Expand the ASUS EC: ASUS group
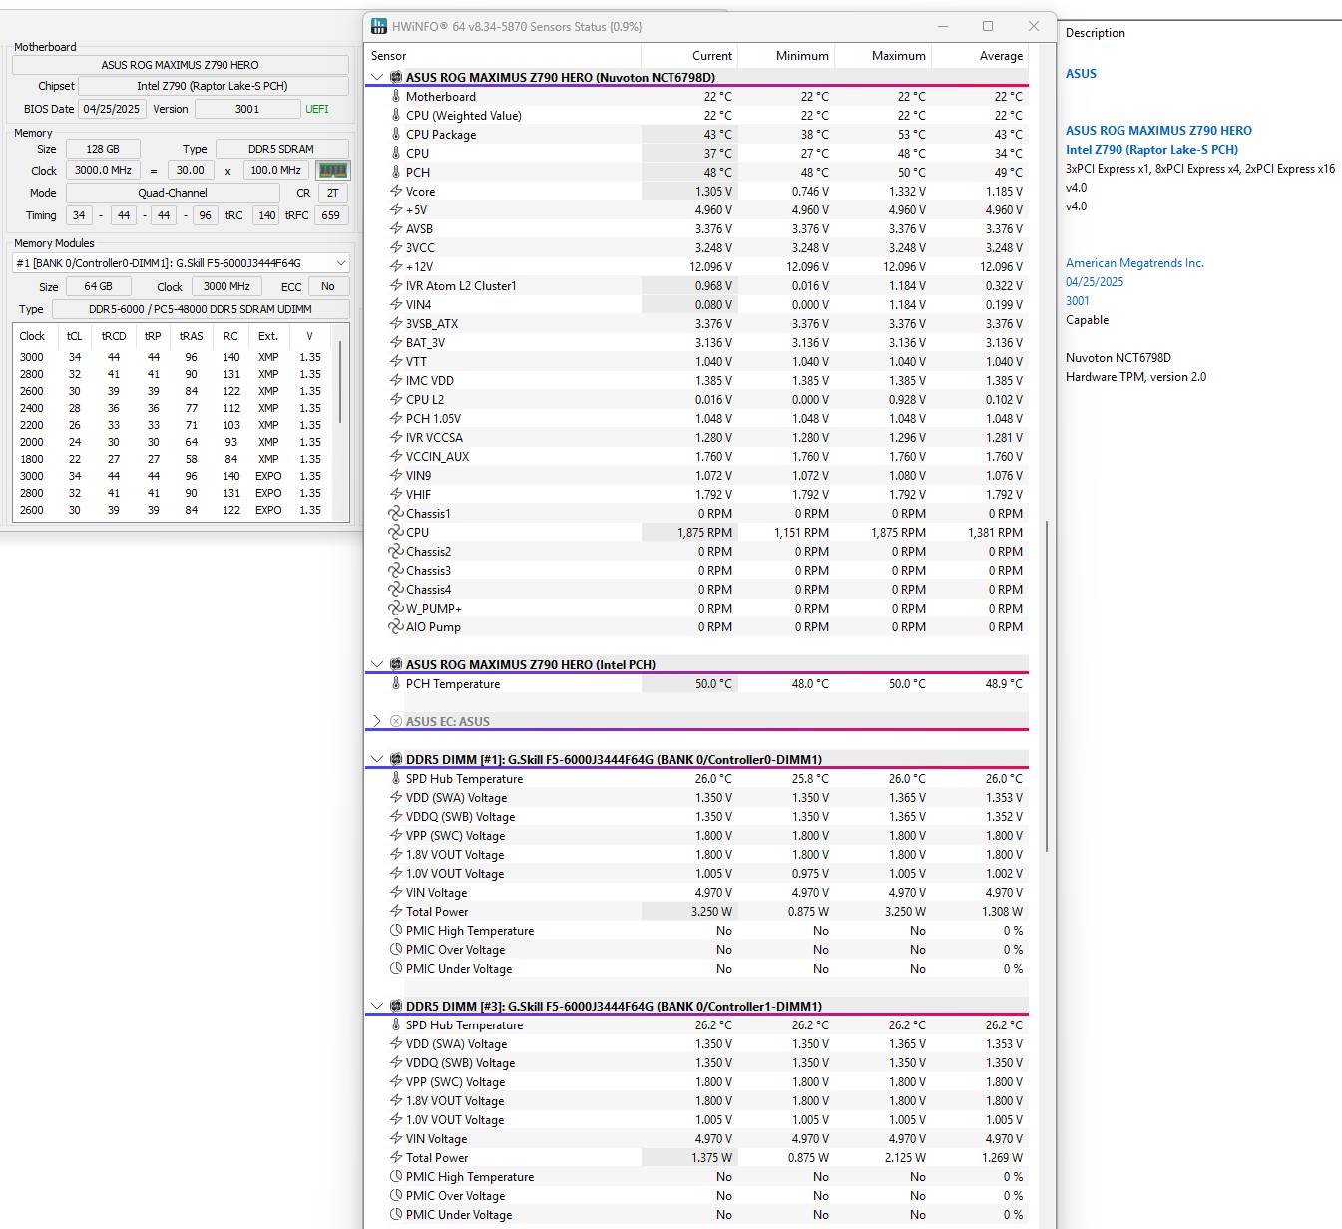This screenshot has width=1342, height=1229. (x=377, y=721)
